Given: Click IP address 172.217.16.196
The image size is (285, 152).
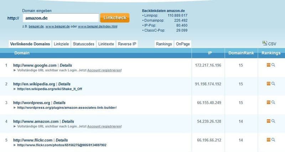Looking at the screenshot, I should click(x=208, y=65).
